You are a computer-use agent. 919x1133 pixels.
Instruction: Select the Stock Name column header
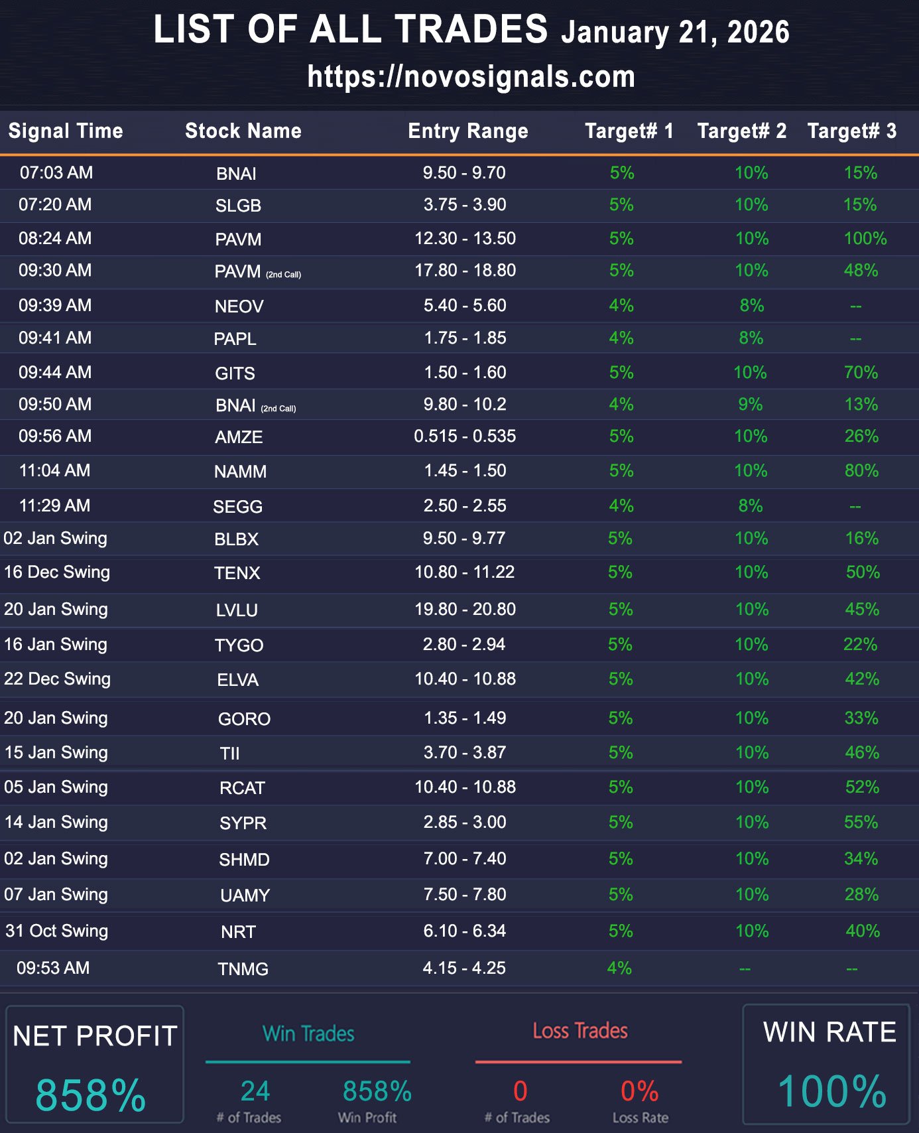(243, 131)
